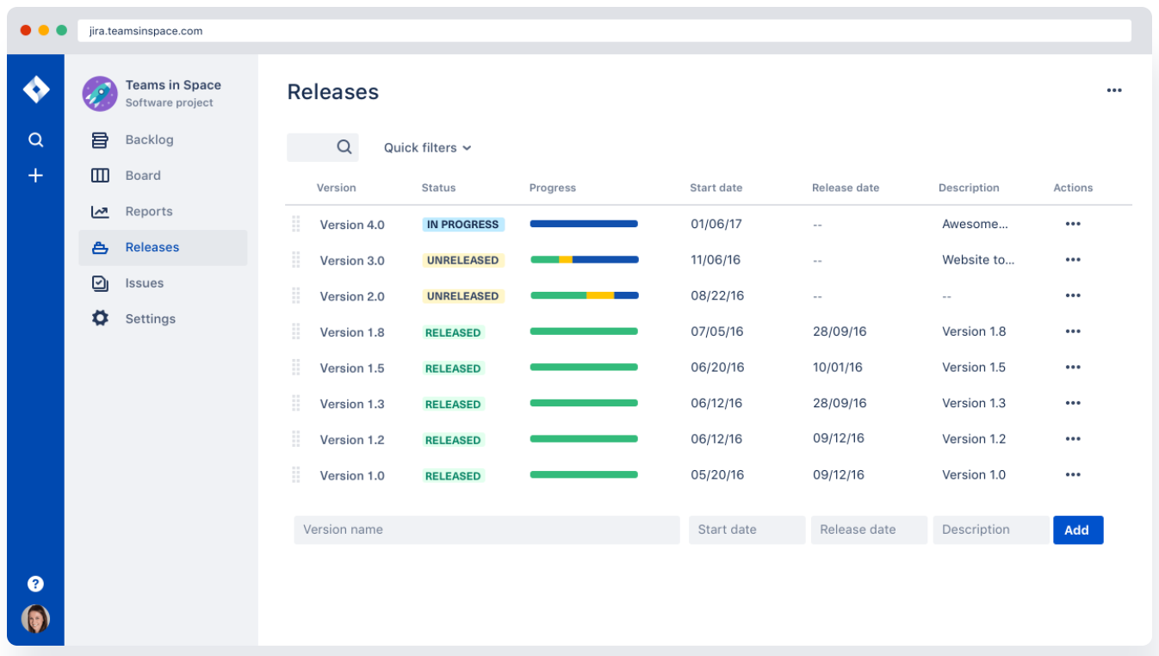
Task: Click the Version 2.0 progress bar
Action: click(584, 295)
